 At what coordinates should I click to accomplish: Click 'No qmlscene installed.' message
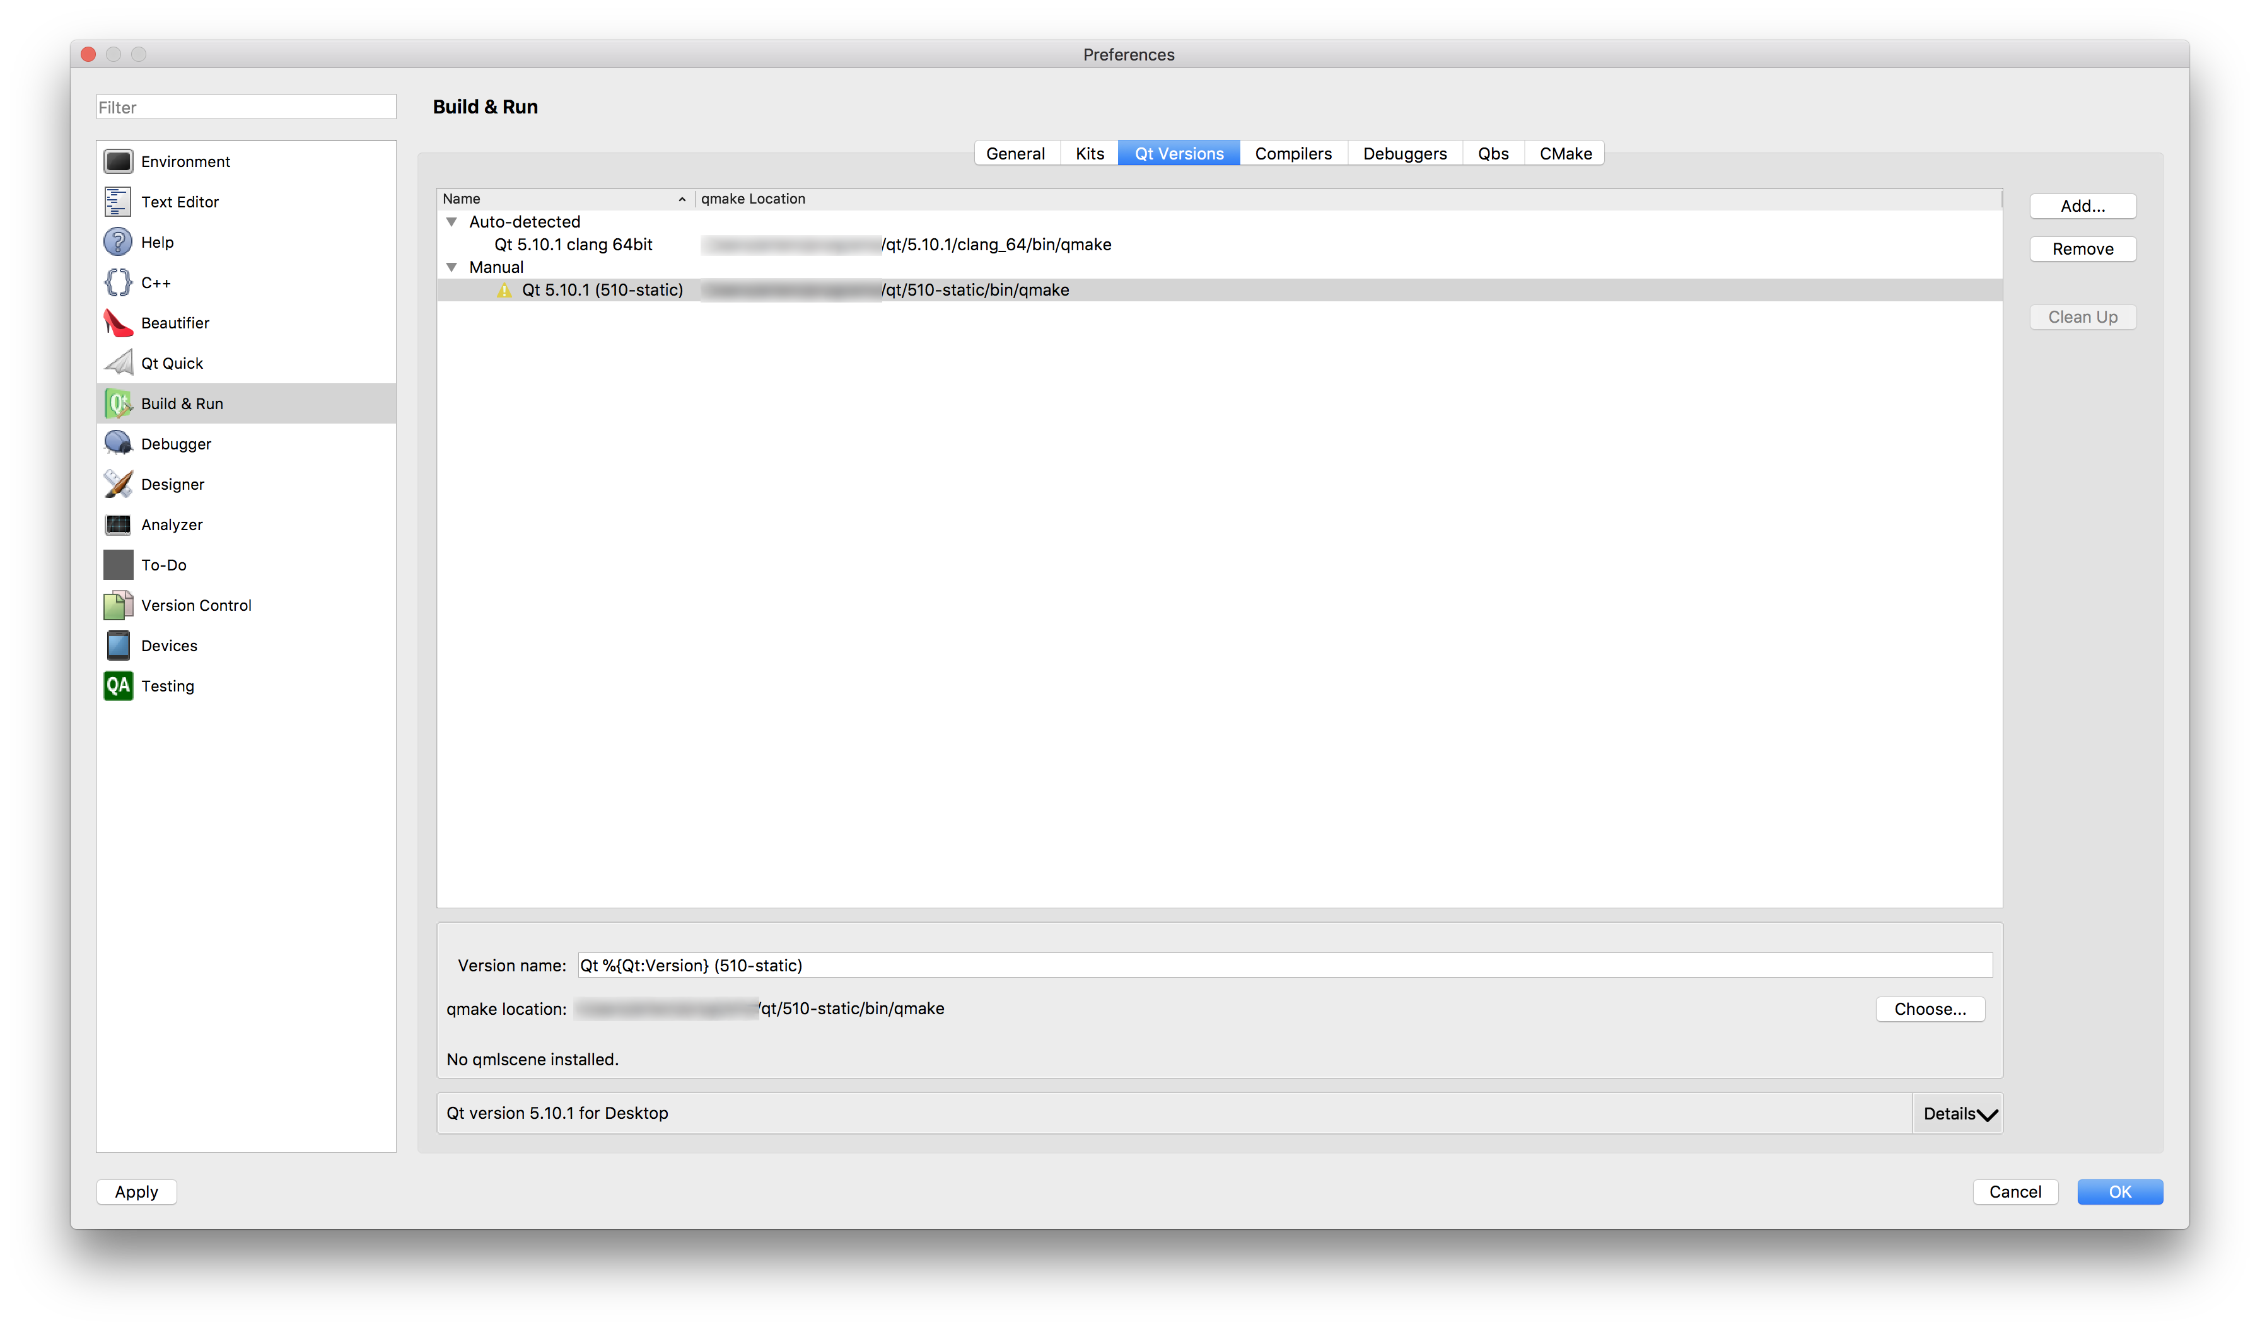[533, 1060]
